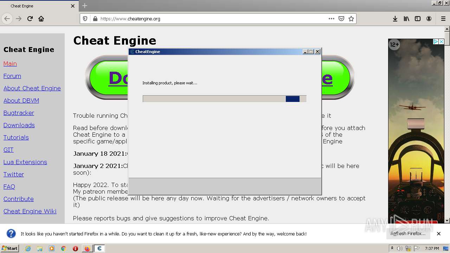450x253 pixels.
Task: Open the About Cheat Engine link
Action: click(32, 88)
